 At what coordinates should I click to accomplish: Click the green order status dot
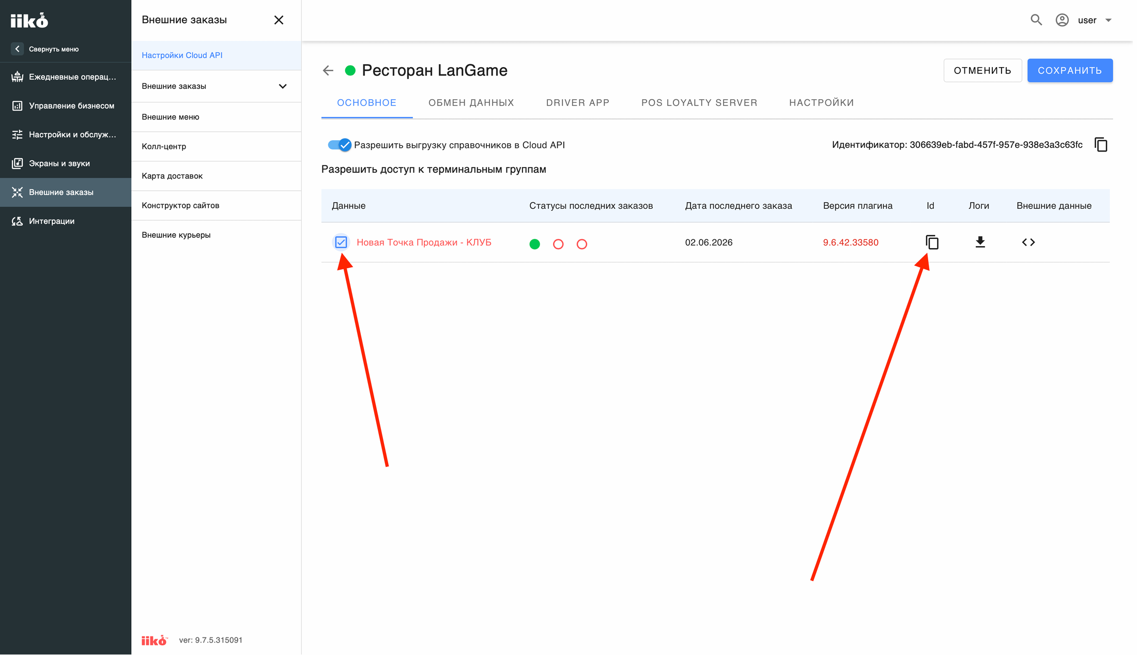(x=535, y=244)
